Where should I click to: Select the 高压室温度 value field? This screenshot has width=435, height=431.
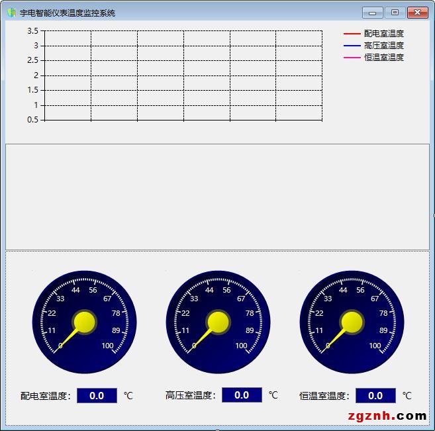click(x=242, y=395)
